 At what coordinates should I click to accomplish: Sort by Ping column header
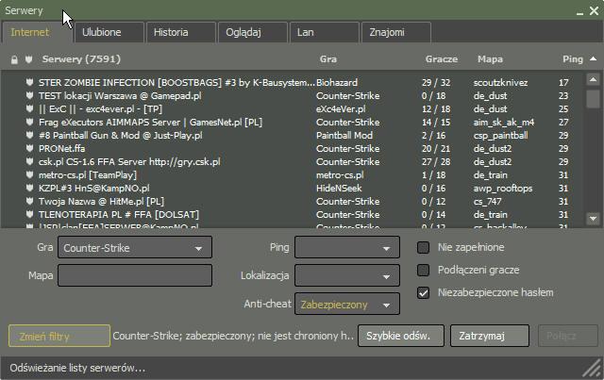pos(573,58)
